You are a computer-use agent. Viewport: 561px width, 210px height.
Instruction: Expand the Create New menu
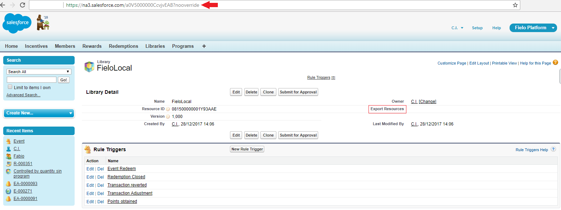pos(39,113)
